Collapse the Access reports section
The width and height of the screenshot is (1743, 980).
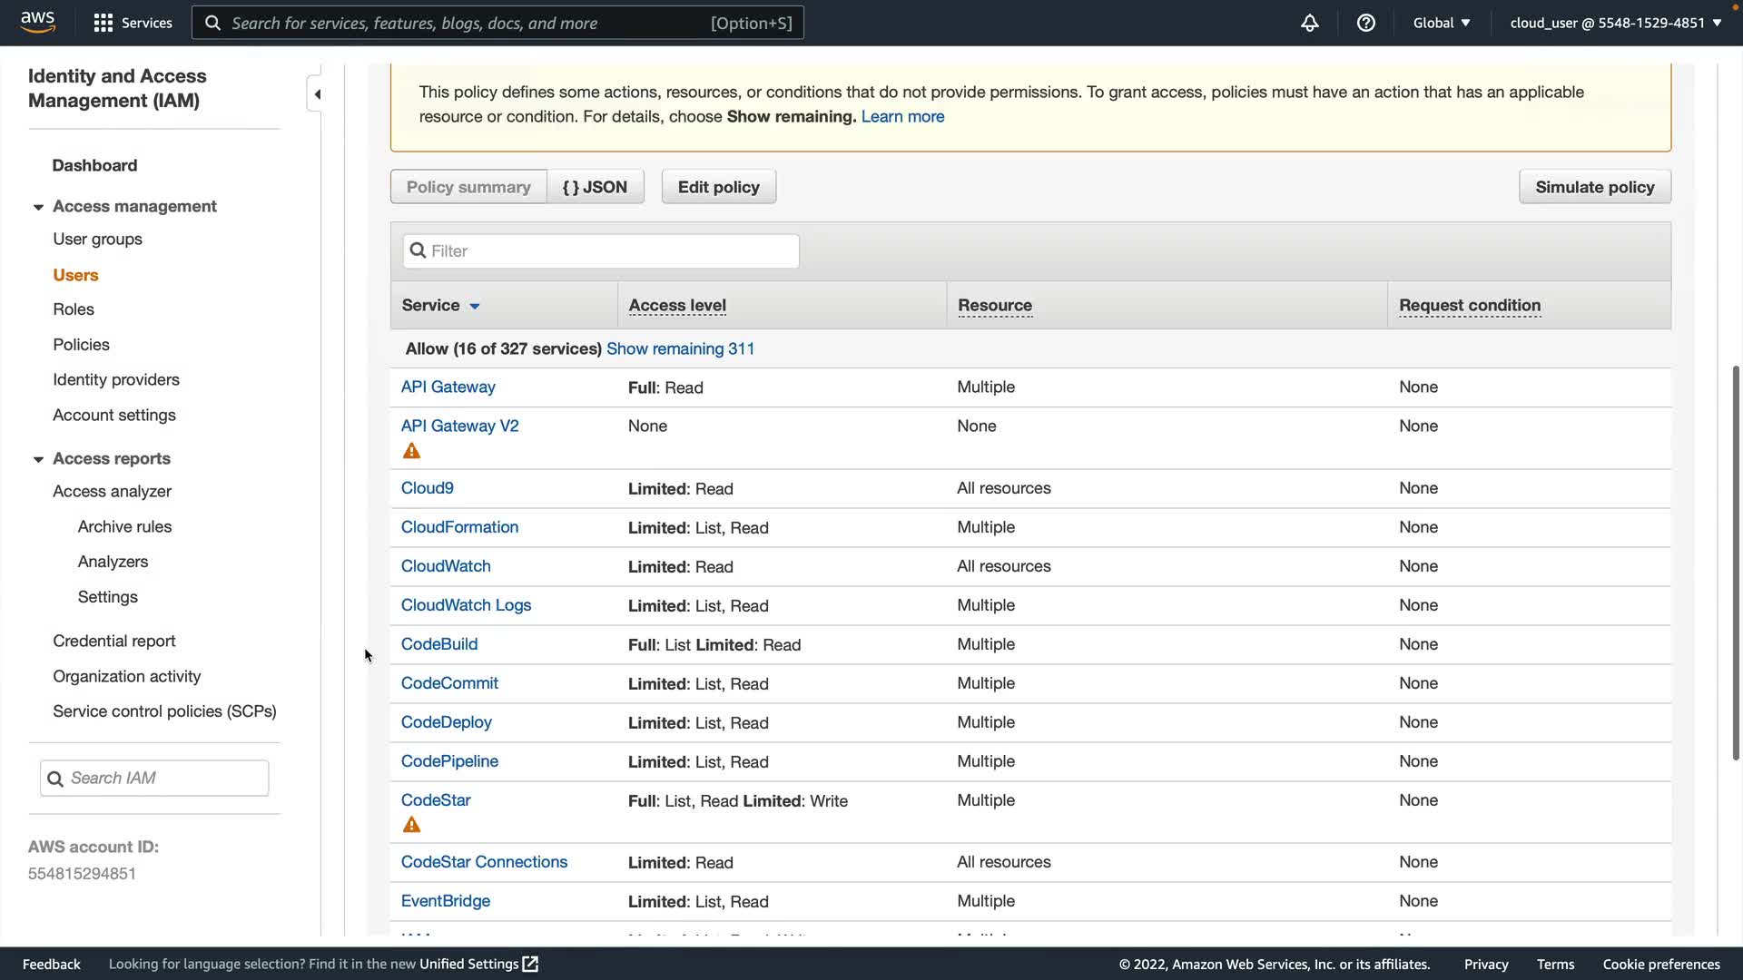click(x=38, y=459)
